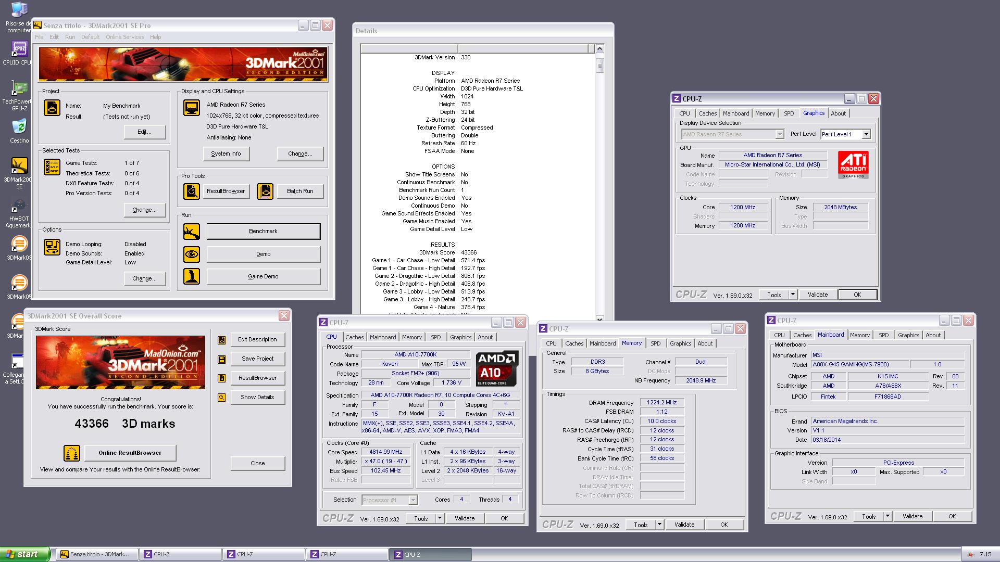Viewport: 1000px width, 562px height.
Task: Click Validate in CPU-Z Graphics window
Action: pyautogui.click(x=818, y=295)
